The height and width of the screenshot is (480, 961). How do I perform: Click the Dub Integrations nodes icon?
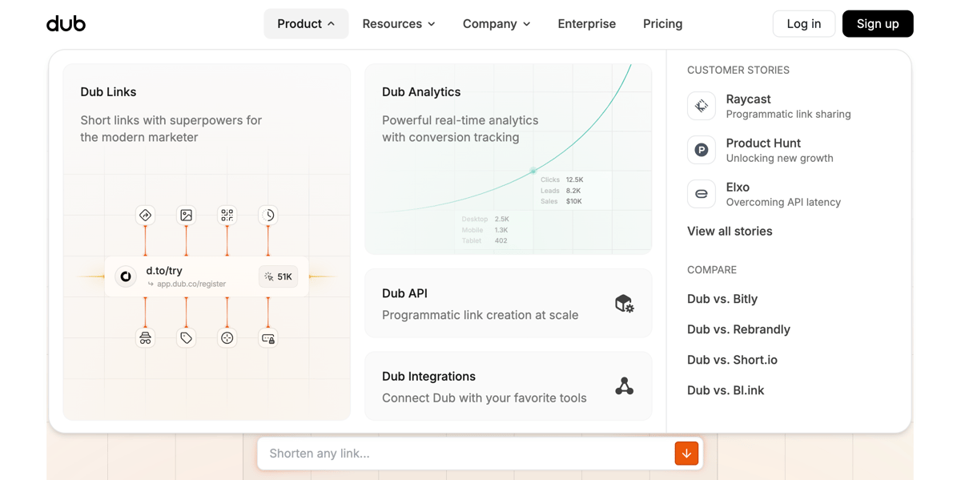[x=624, y=385]
